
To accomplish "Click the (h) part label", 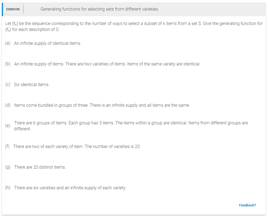I will [8, 188].
